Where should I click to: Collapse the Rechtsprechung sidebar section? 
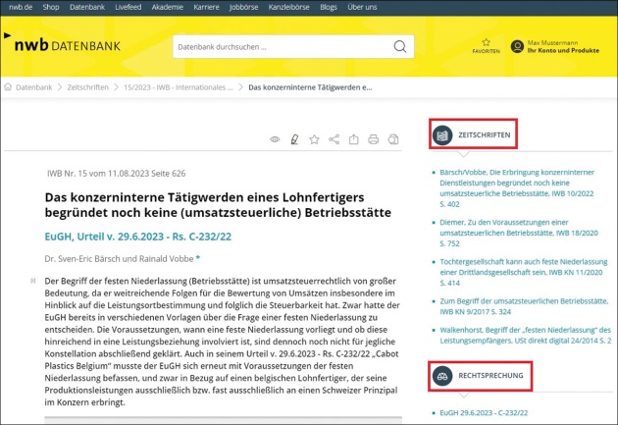pos(480,376)
